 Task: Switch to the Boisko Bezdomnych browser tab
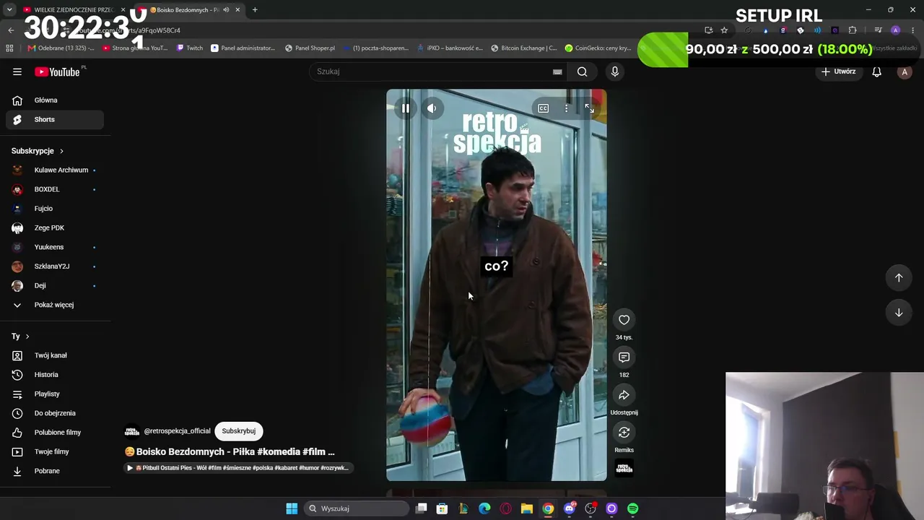pos(189,10)
